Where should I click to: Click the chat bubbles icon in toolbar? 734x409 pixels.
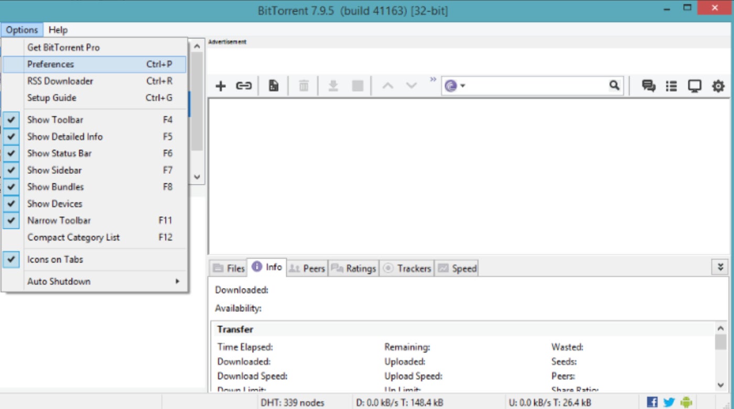click(649, 86)
